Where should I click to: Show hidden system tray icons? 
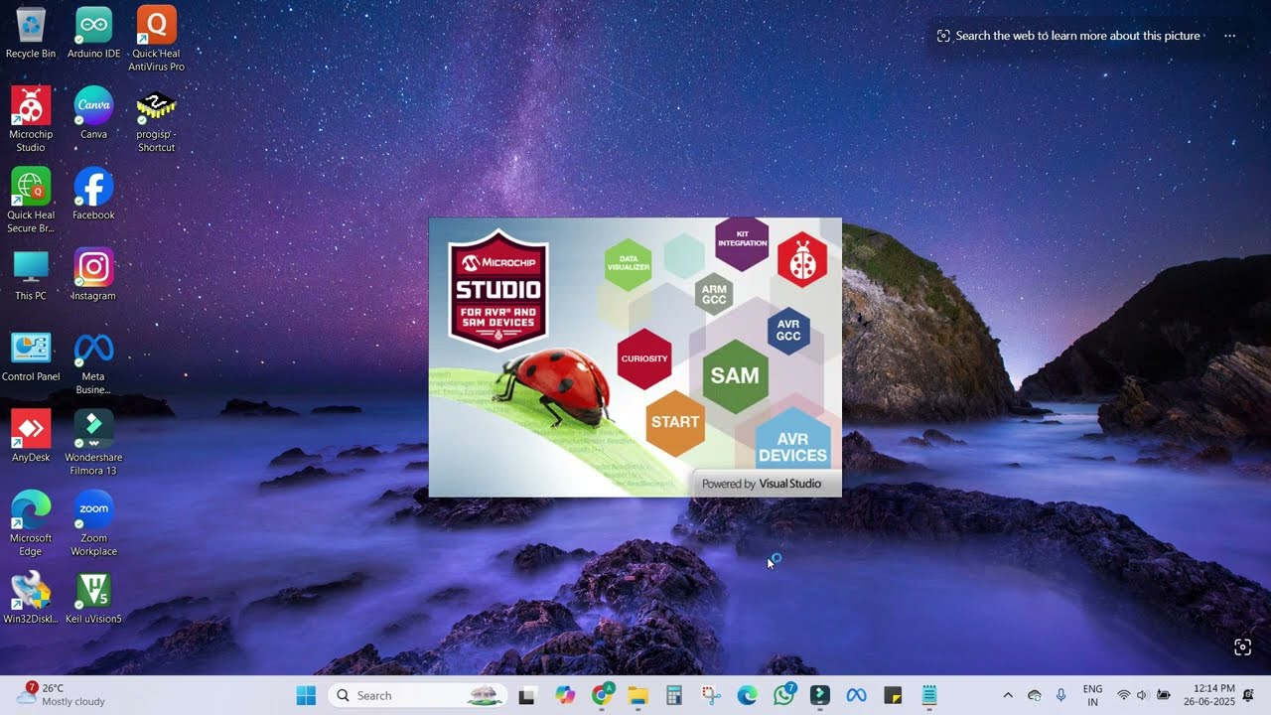point(1008,695)
